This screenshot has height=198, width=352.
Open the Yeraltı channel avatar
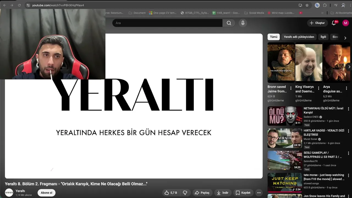click(9, 193)
